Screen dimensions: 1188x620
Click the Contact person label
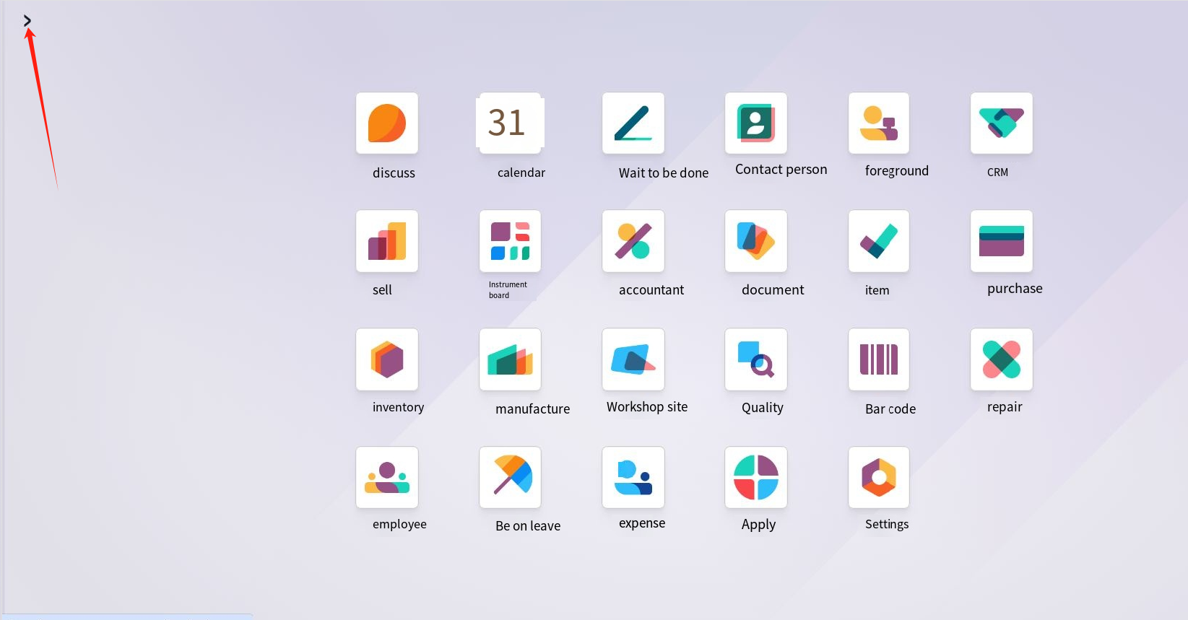781,170
